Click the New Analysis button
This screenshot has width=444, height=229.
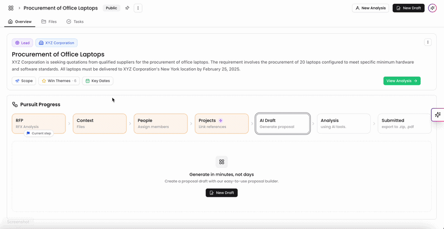point(370,8)
